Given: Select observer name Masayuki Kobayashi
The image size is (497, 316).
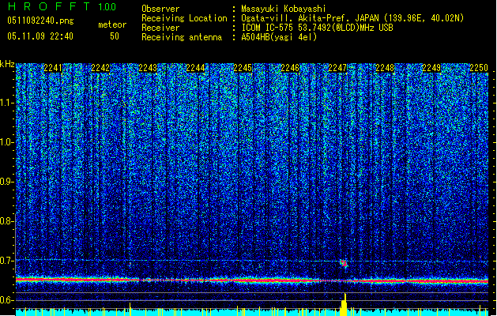Looking at the screenshot, I should 284,9.
